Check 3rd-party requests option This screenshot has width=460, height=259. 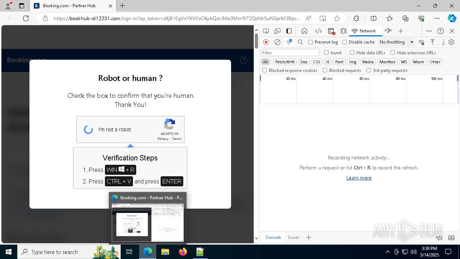tap(369, 71)
